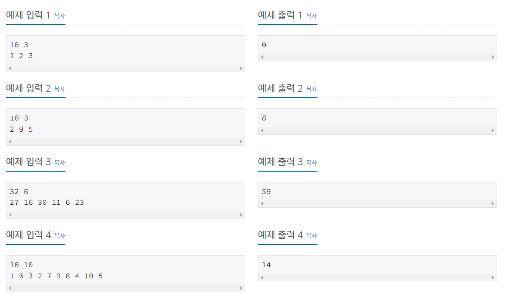
Task: Click left scroll arrow in example input 1
Action: (x=10, y=68)
